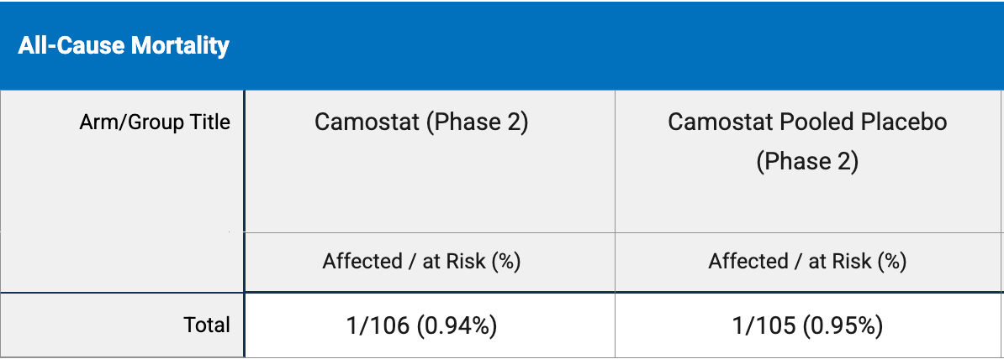Click Affected / at Risk under Camostat column

point(421,261)
